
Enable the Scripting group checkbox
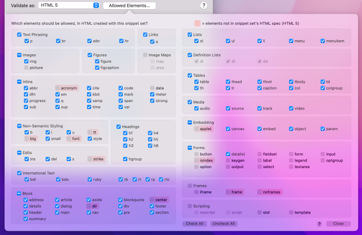[x=190, y=206]
